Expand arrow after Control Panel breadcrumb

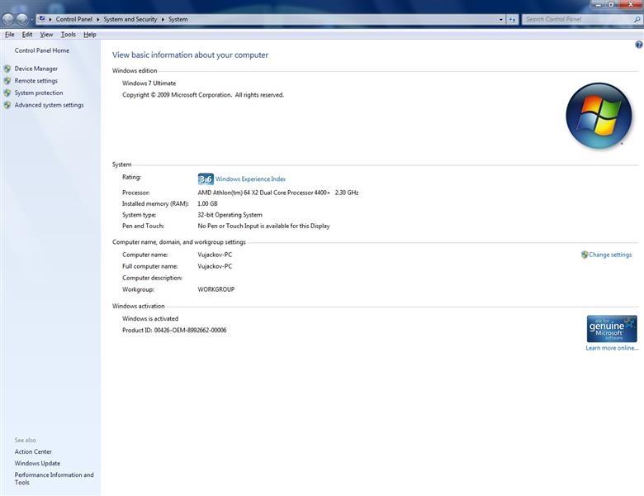click(x=98, y=19)
